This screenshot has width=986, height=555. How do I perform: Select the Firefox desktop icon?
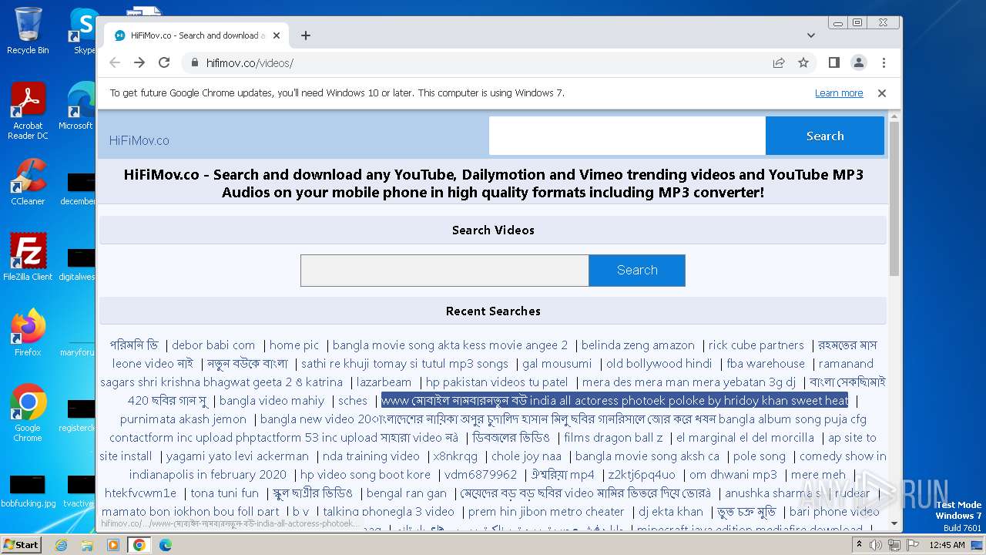pos(28,333)
